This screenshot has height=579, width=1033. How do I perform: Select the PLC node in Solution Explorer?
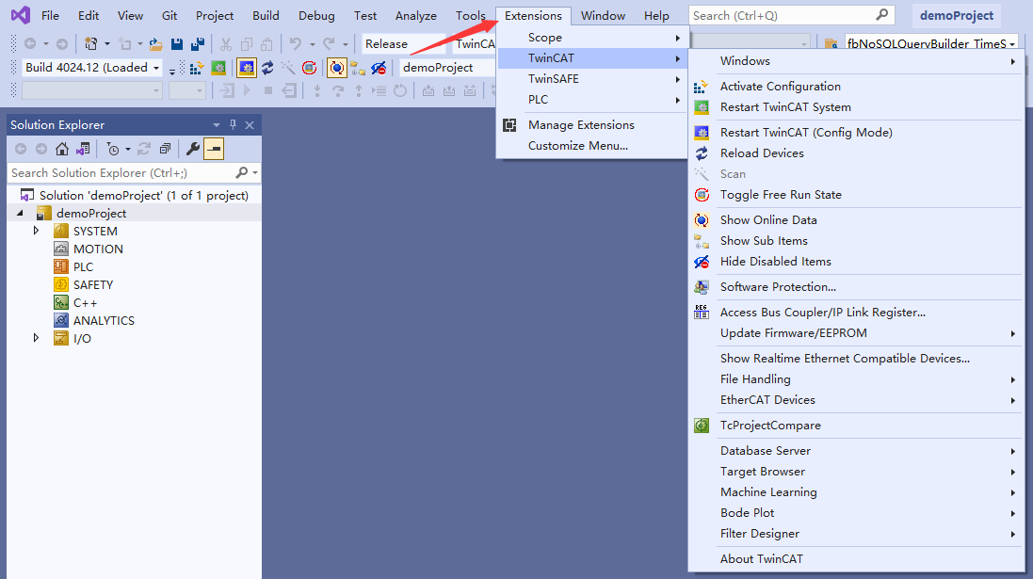click(x=83, y=267)
